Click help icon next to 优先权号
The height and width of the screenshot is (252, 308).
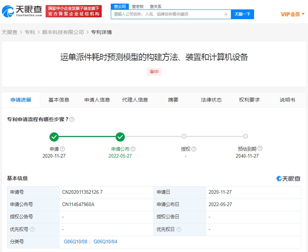click(x=32, y=229)
